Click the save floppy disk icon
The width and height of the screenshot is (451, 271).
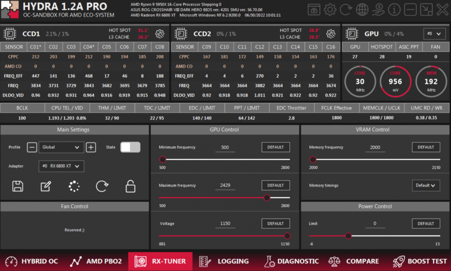(18, 186)
